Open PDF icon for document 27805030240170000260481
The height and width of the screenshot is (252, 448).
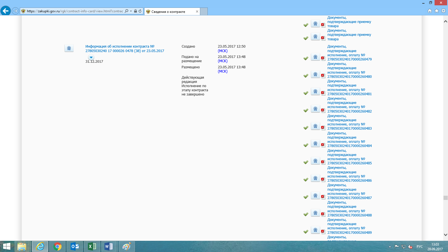(x=323, y=93)
